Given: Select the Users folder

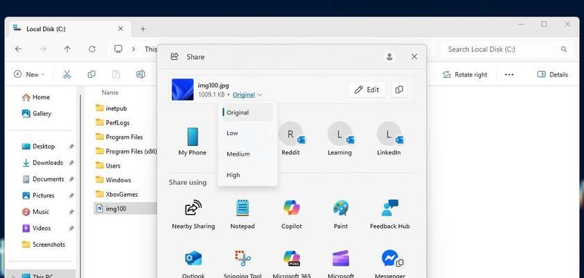Looking at the screenshot, I should pyautogui.click(x=108, y=165).
